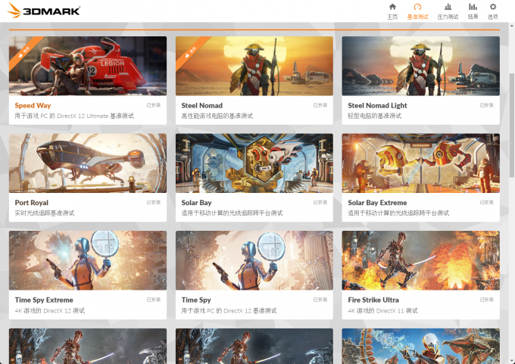This screenshot has height=364, width=515.
Task: Open the Solar Bay Extreme thumbnail
Action: (x=421, y=163)
